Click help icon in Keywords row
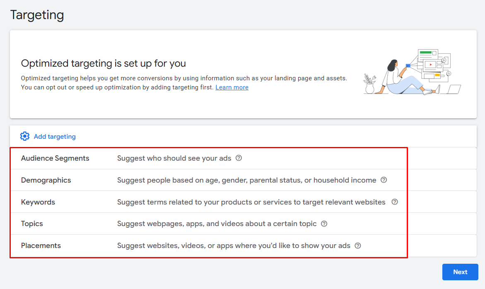 (x=395, y=202)
